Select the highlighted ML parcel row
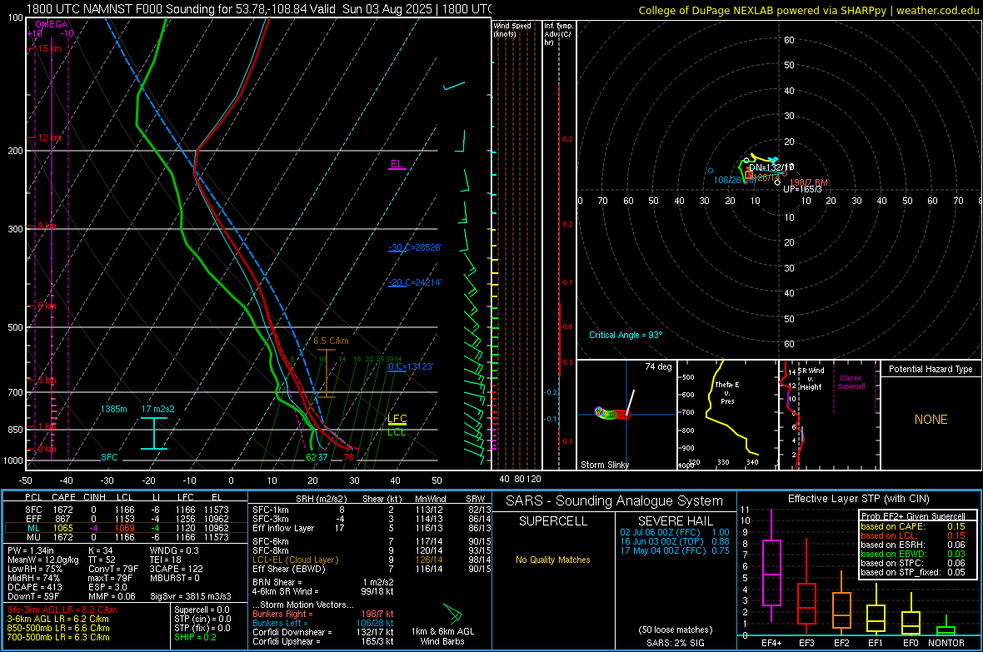 click(x=125, y=528)
